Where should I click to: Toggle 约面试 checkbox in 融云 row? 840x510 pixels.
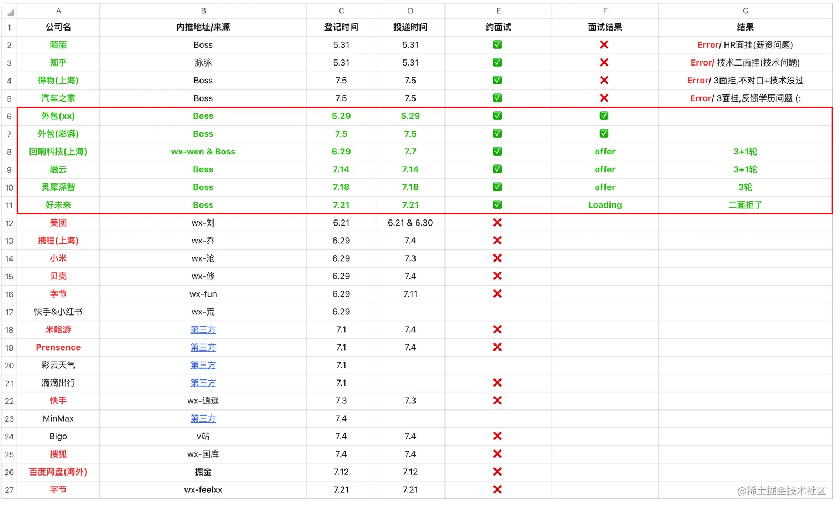498,169
